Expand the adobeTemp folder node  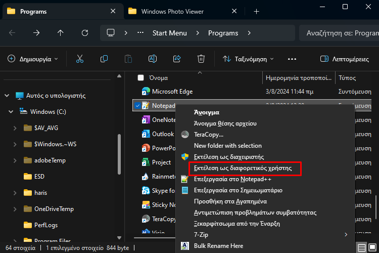click(15, 160)
